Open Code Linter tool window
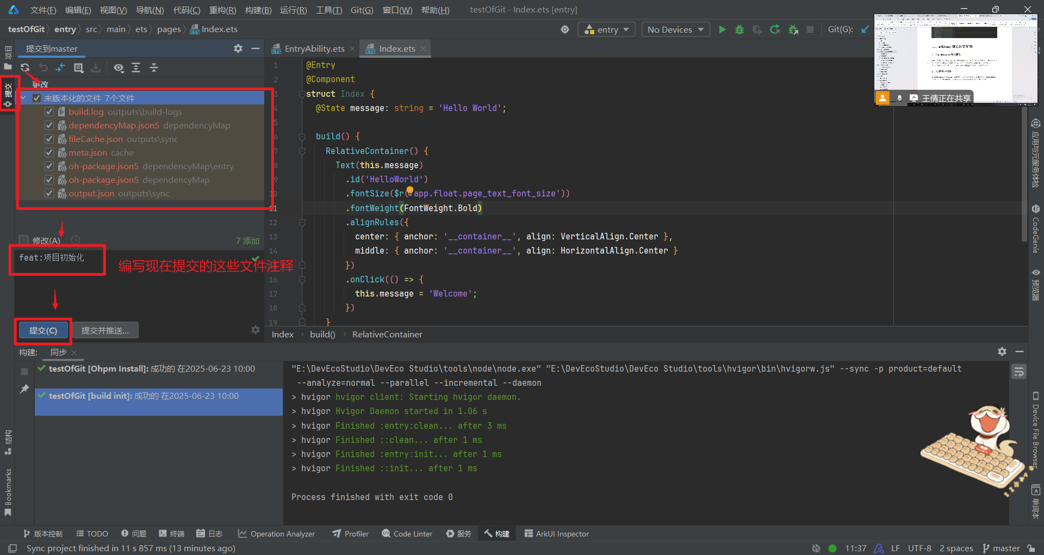The height and width of the screenshot is (555, 1044). click(407, 534)
